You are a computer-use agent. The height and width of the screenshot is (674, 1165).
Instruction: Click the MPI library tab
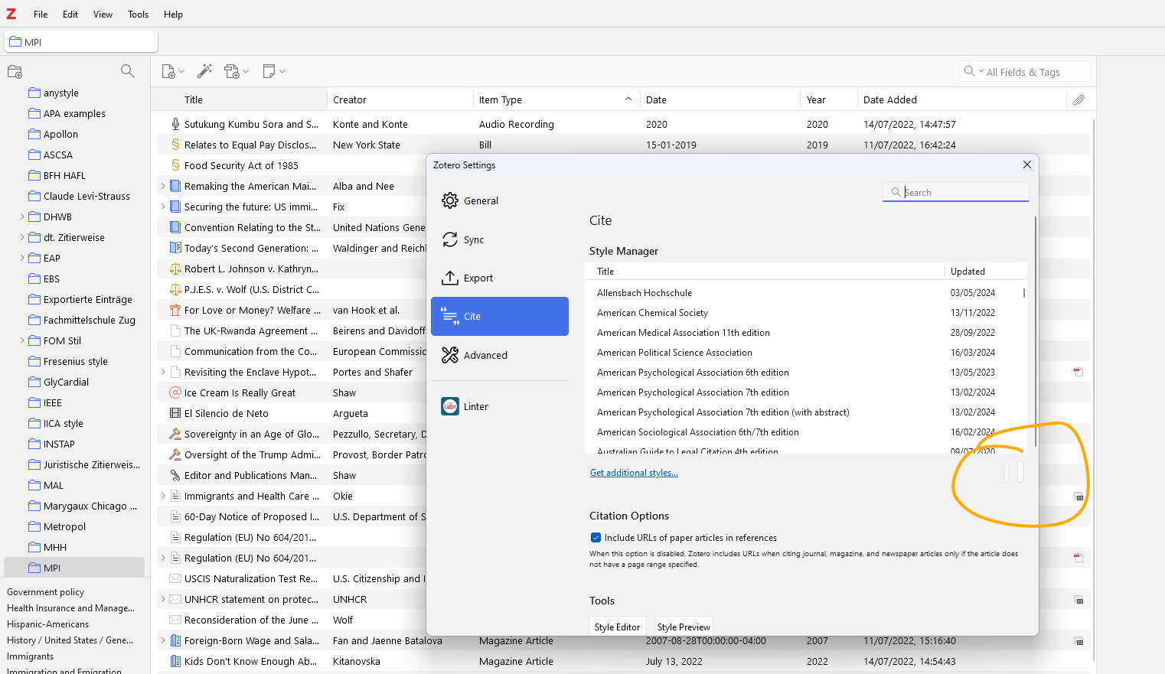[x=81, y=42]
